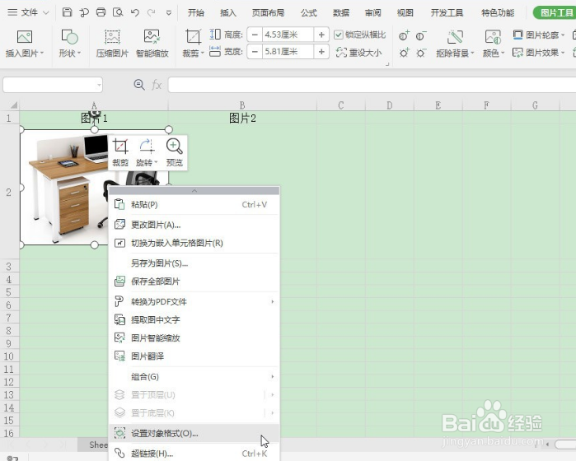The height and width of the screenshot is (461, 576).
Task: Switch to the 视图 ribbon tab
Action: tap(405, 13)
